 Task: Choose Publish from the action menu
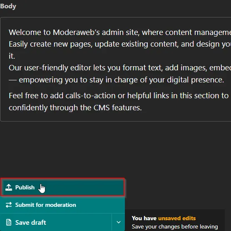[x=62, y=187]
